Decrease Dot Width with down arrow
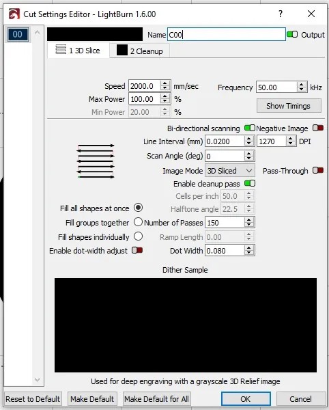 click(x=249, y=254)
